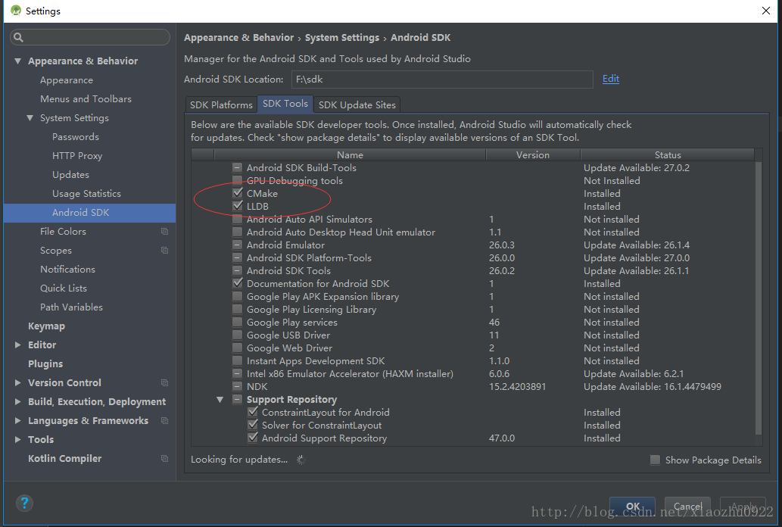Click the Android Studio logo in title bar

(16, 11)
